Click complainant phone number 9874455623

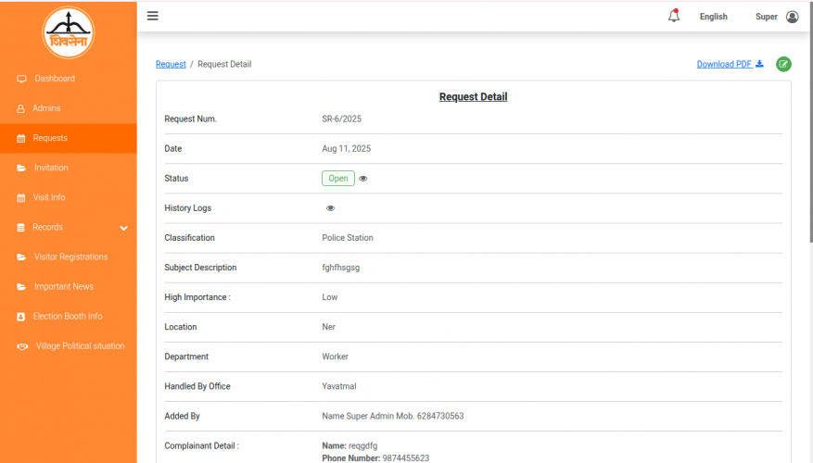tap(406, 458)
